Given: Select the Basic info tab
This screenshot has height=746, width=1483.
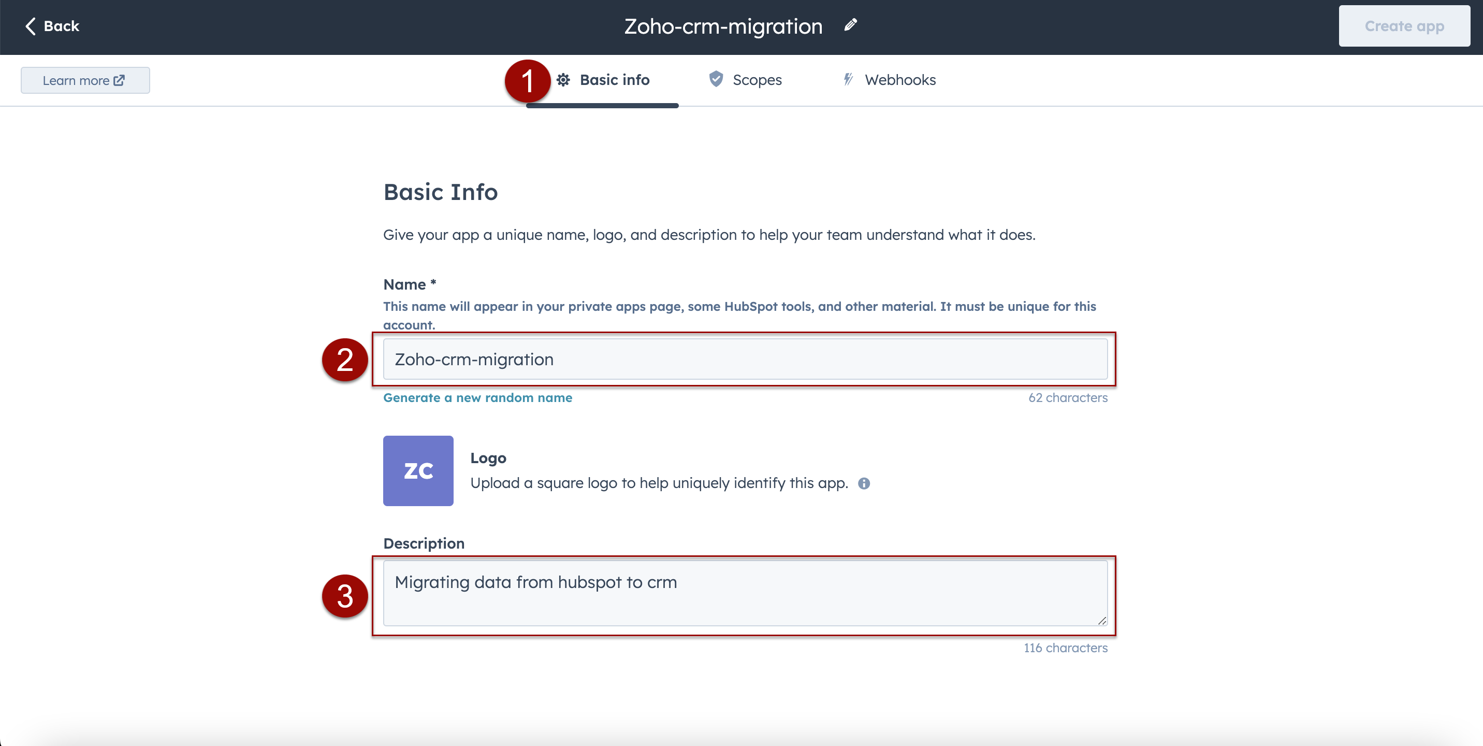Looking at the screenshot, I should [x=614, y=80].
